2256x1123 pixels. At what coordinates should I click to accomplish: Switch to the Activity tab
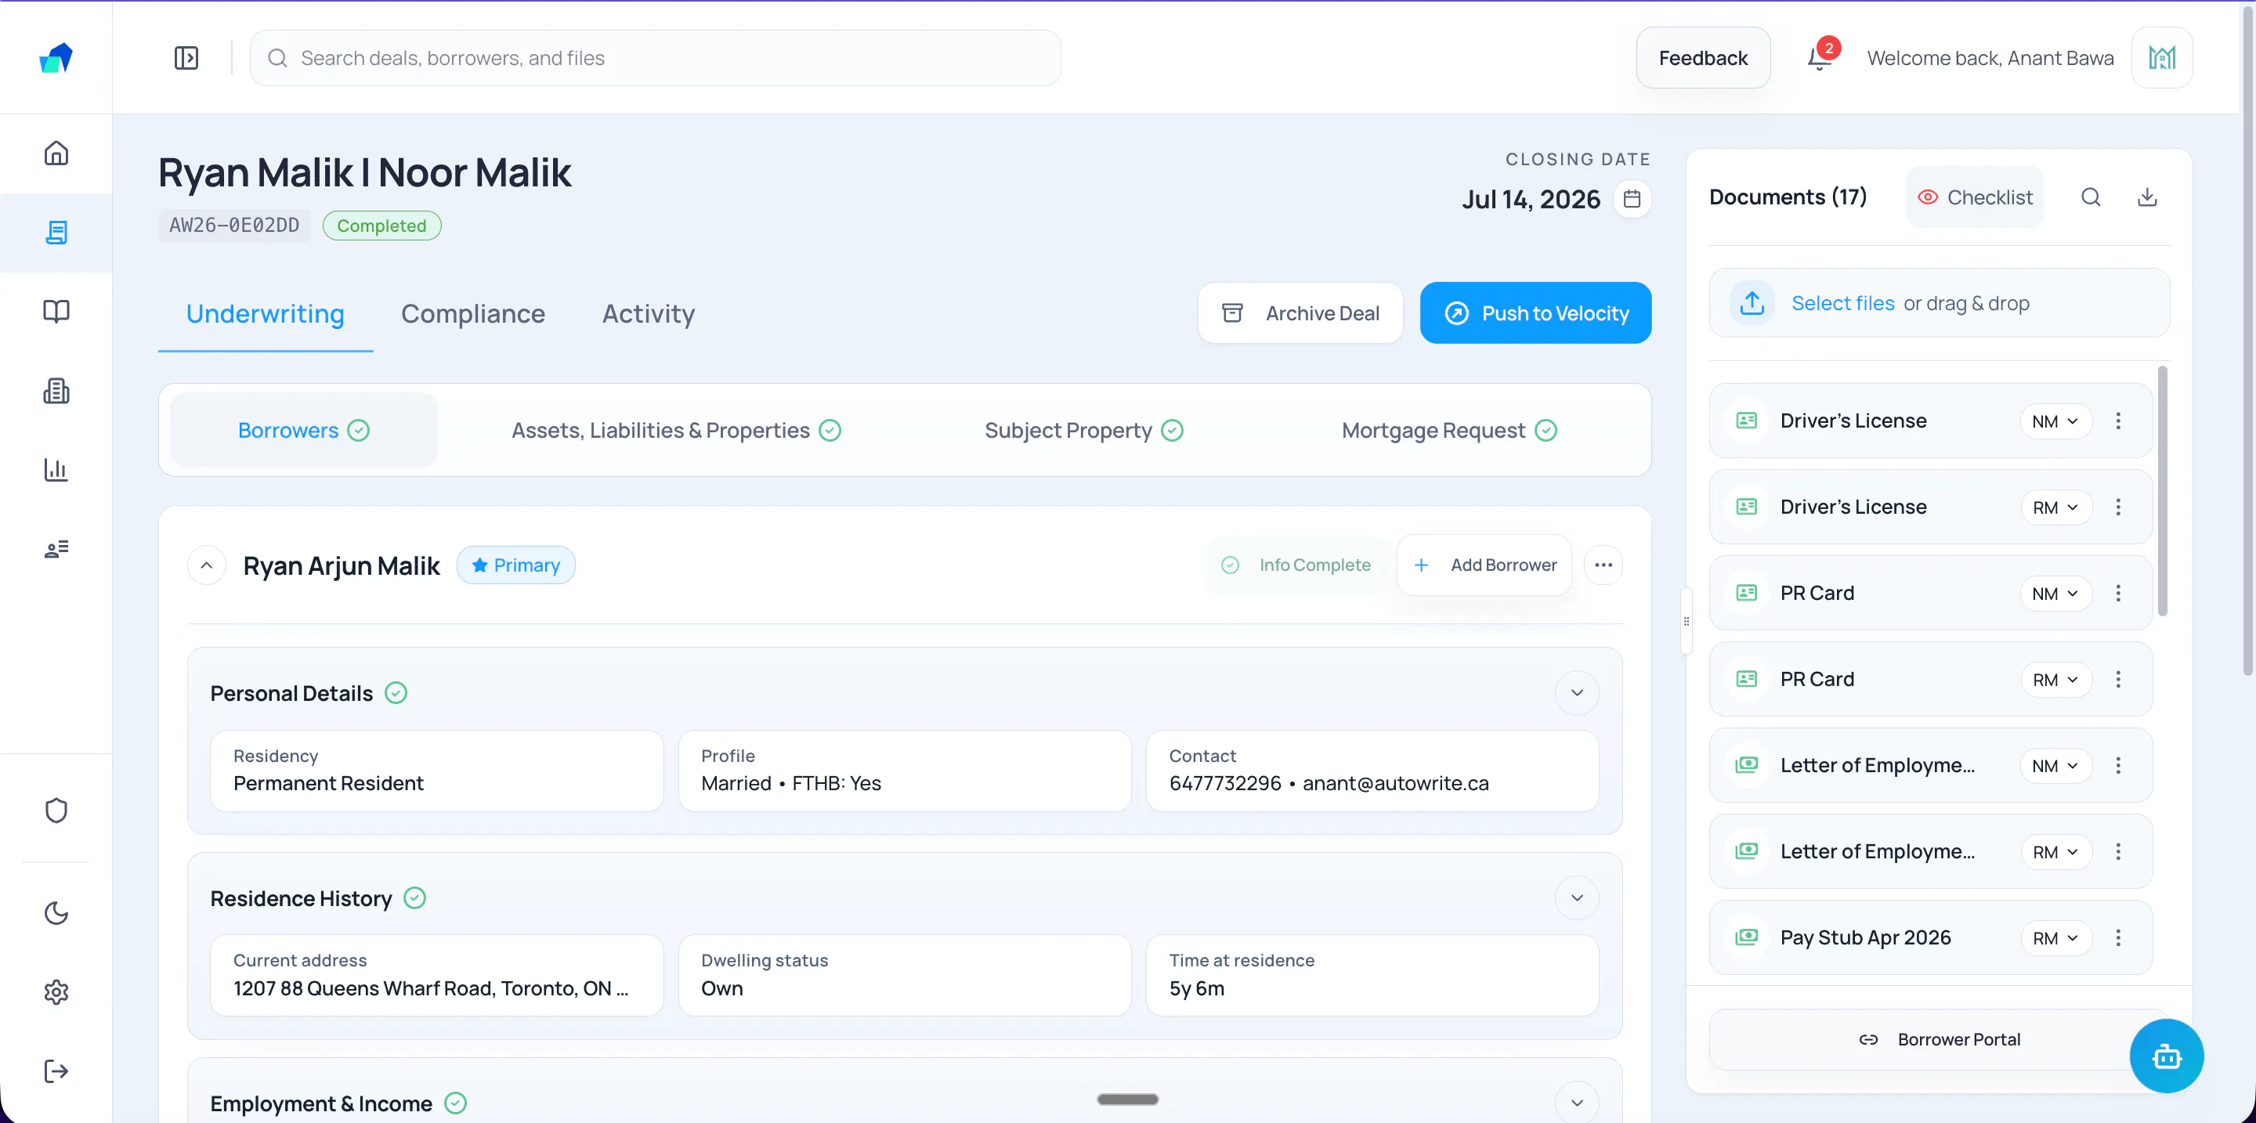648,313
